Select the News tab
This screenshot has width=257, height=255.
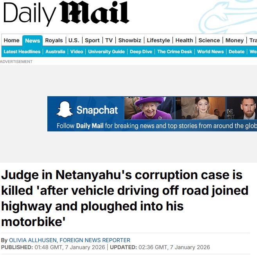[x=32, y=41]
